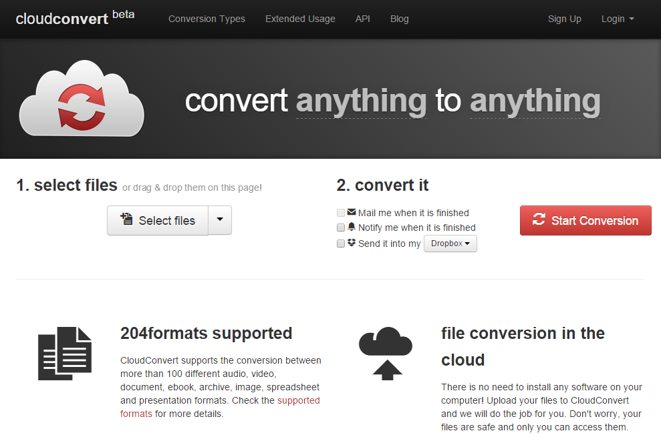Viewport: 661px width, 435px height.
Task: Open the Select files dropdown arrow
Action: 220,220
